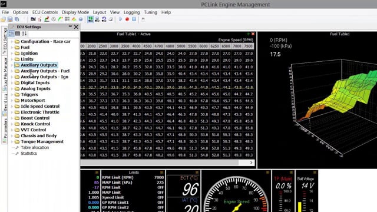Open the View menu
The width and height of the screenshot is (377, 212).
click(115, 12)
